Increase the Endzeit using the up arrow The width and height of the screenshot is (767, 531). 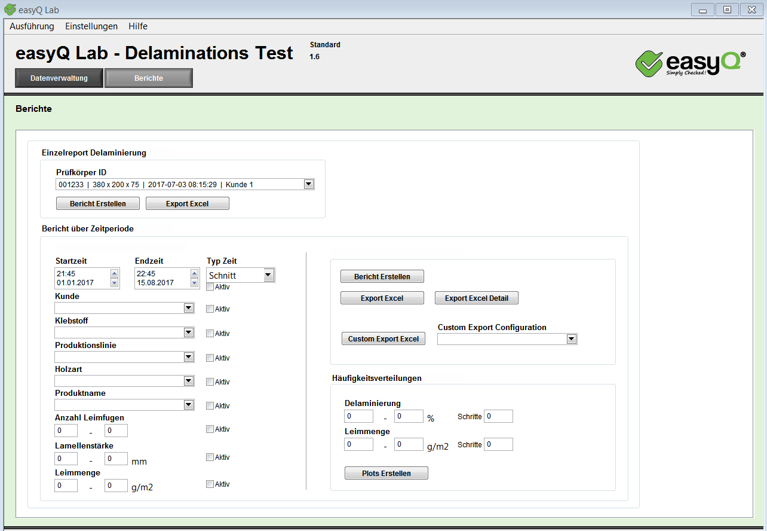(194, 274)
